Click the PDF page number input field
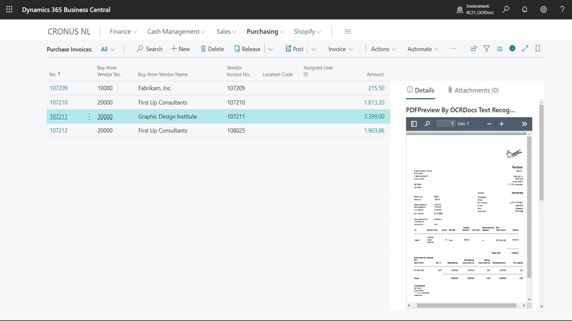 coord(446,123)
